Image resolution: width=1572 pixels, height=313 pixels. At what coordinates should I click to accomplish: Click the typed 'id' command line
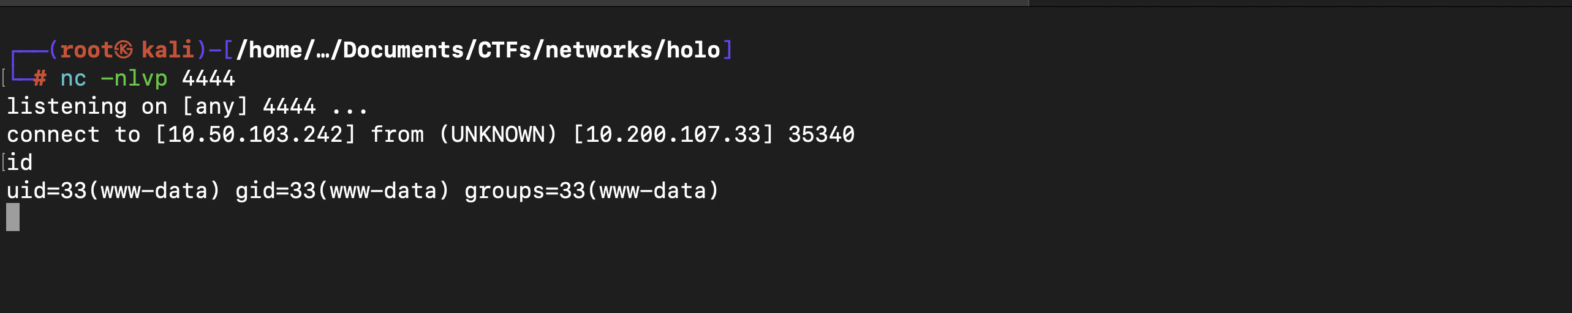click(20, 163)
